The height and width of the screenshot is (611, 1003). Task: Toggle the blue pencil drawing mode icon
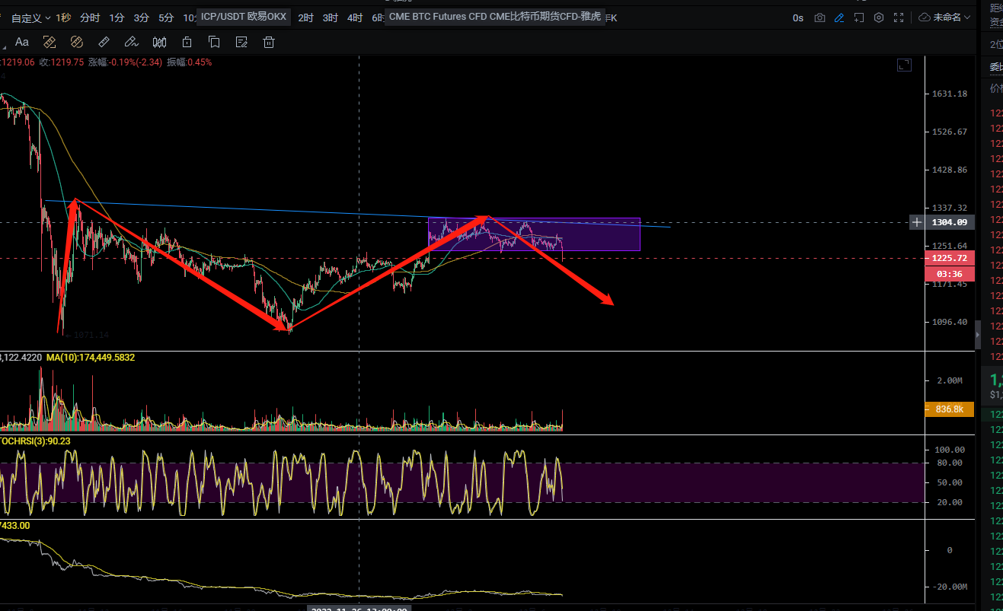(839, 18)
